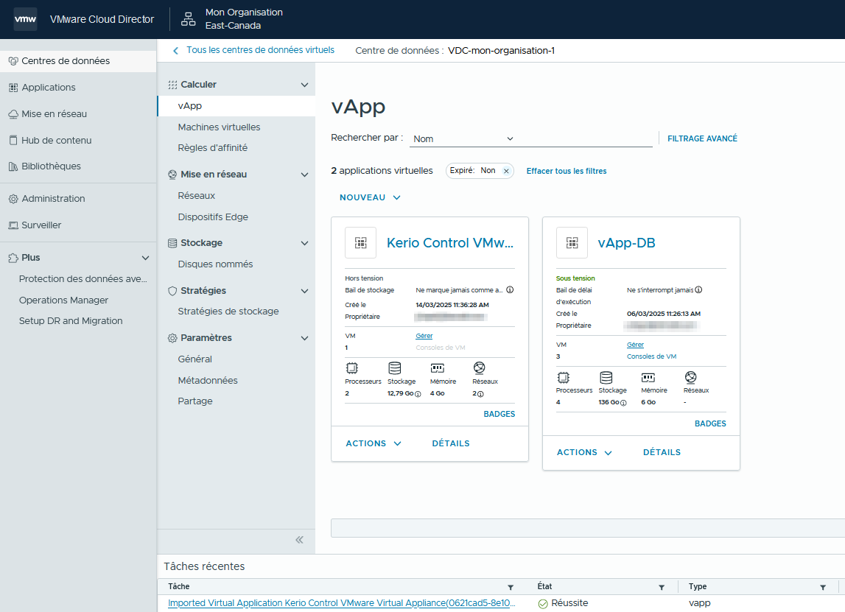Collapse the Stockage section
The height and width of the screenshot is (612, 845).
tap(304, 244)
